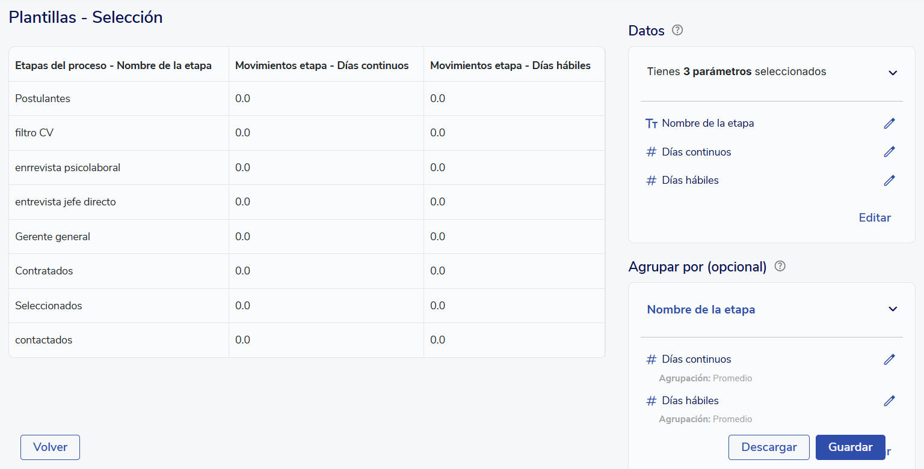The image size is (924, 469).
Task: Select the Gerente general stage cell
Action: pos(52,237)
